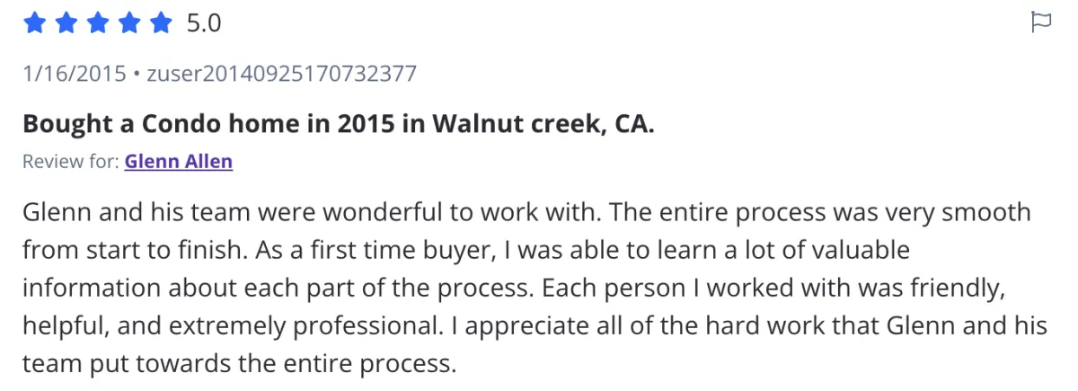Click the 5.0 rating score
1078x391 pixels.
point(203,23)
